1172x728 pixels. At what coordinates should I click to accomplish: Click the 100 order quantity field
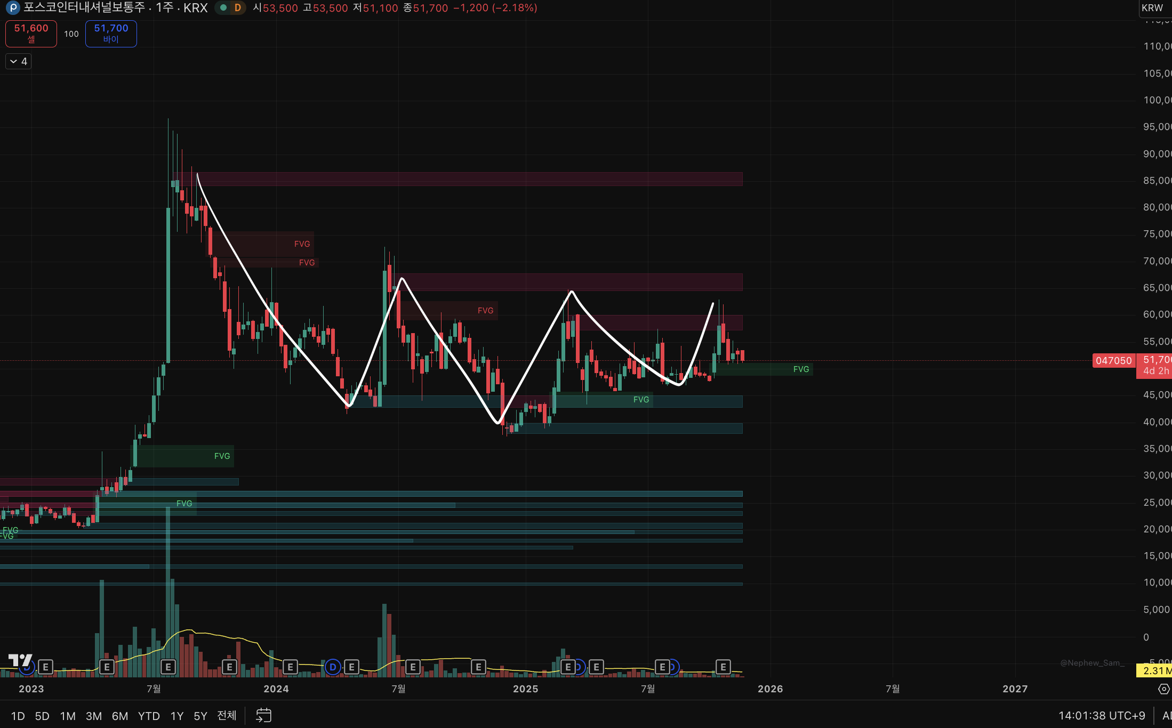(x=71, y=34)
